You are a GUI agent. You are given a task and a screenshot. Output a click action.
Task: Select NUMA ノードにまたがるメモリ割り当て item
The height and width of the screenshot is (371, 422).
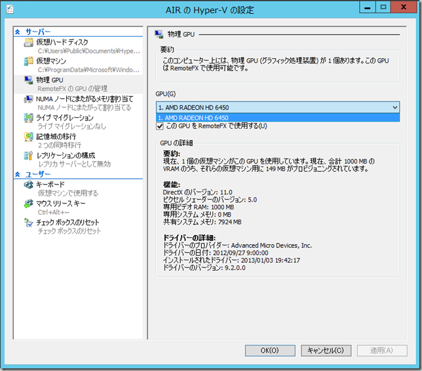pyautogui.click(x=79, y=103)
